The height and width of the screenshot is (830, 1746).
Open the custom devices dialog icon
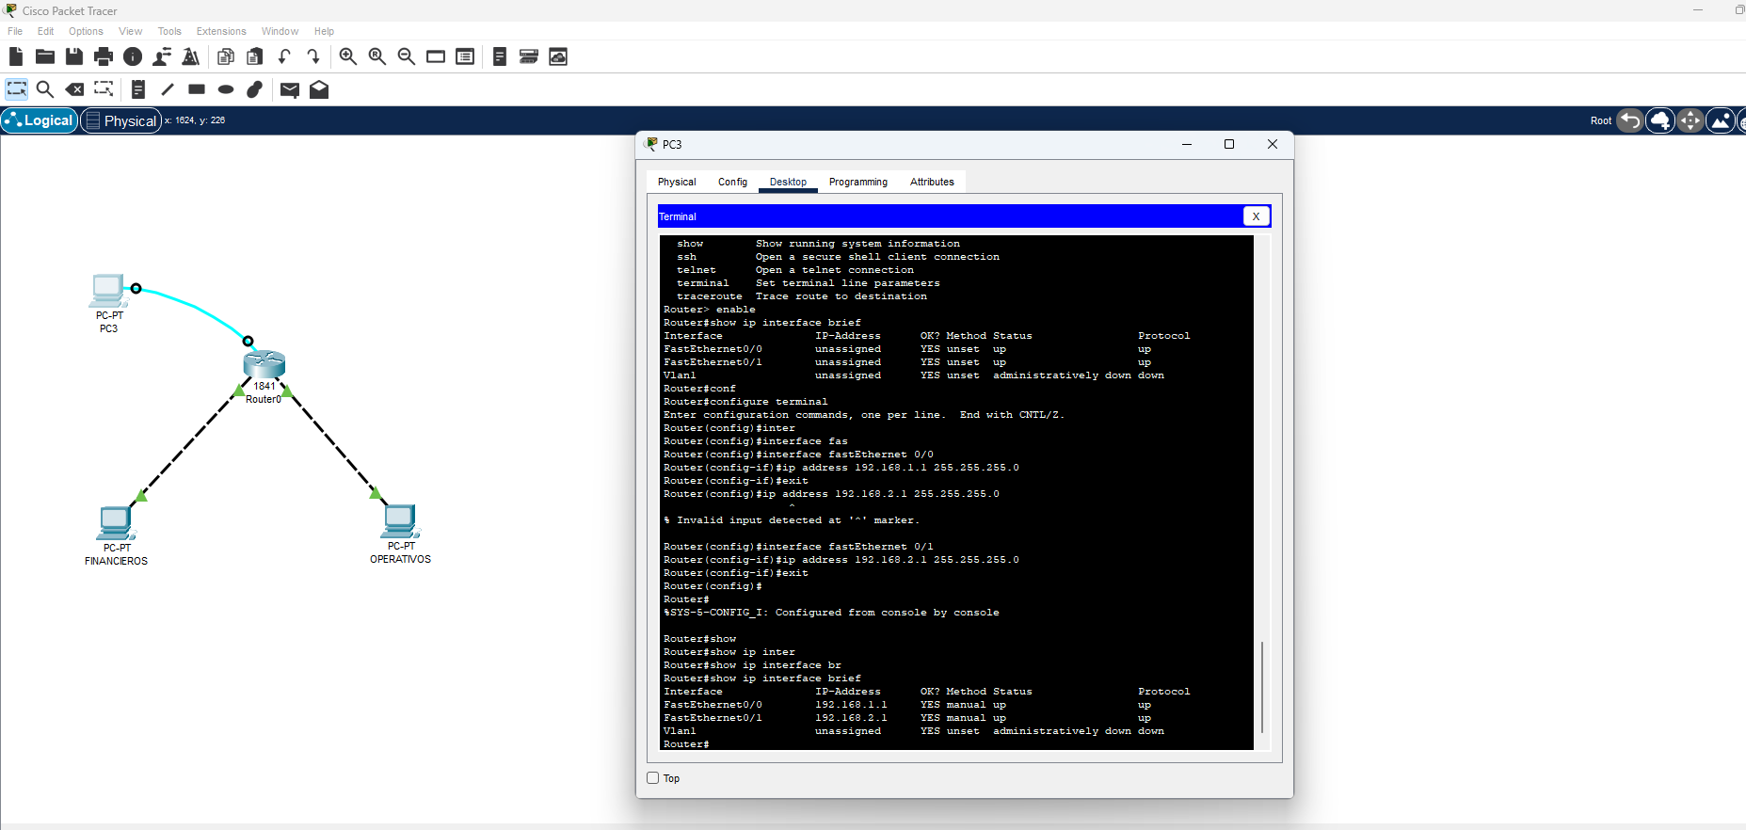pos(465,56)
